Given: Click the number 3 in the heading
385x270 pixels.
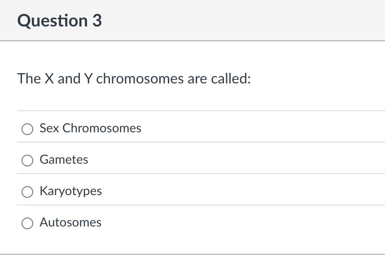Looking at the screenshot, I should [x=97, y=20].
